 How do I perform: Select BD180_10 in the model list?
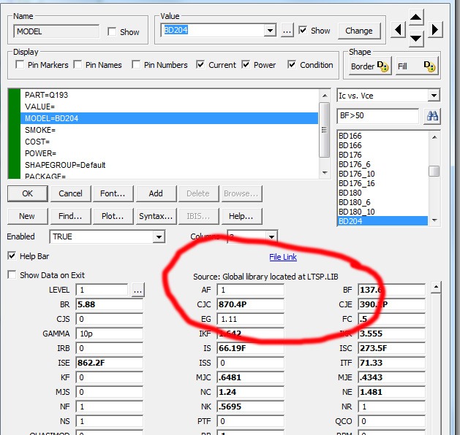(382, 212)
